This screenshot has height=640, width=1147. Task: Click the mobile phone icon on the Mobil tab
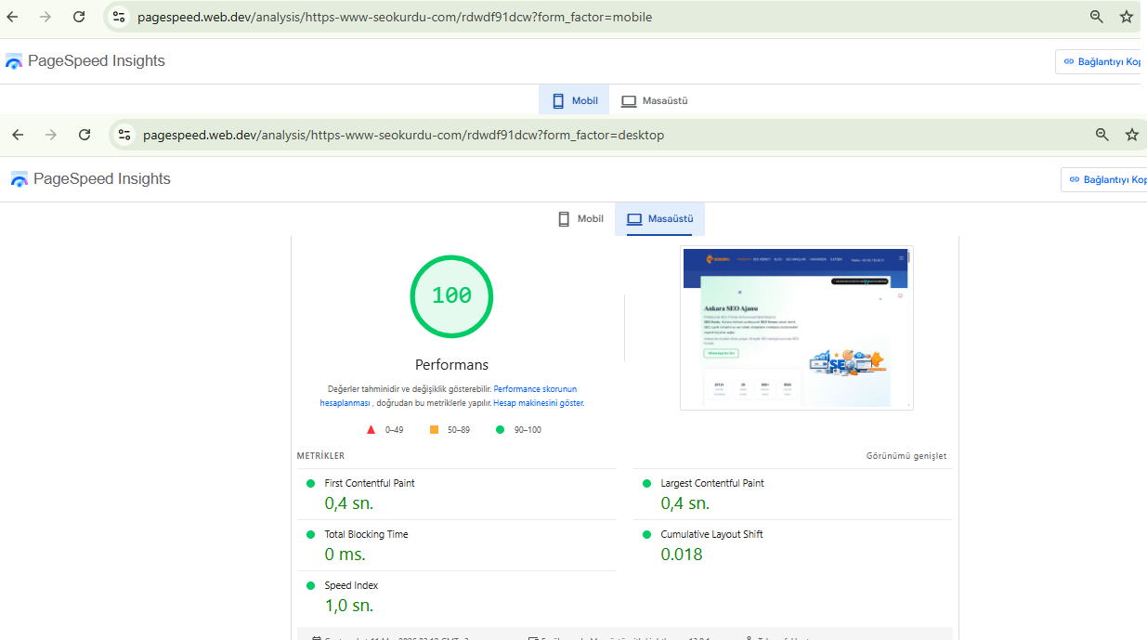[x=563, y=218]
